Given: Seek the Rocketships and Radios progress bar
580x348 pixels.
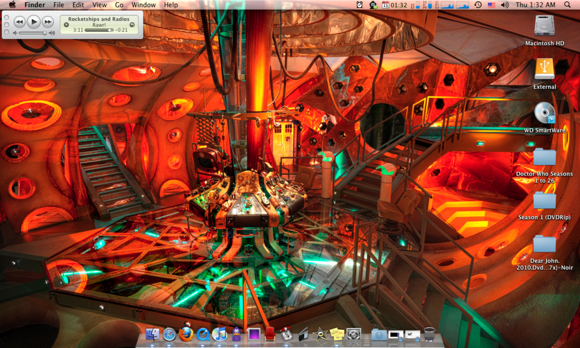Looking at the screenshot, I should pyautogui.click(x=99, y=31).
